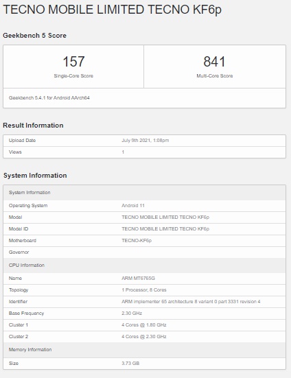291x378 pixels.
Task: Click the Base Frequency label
Action: coord(26,313)
